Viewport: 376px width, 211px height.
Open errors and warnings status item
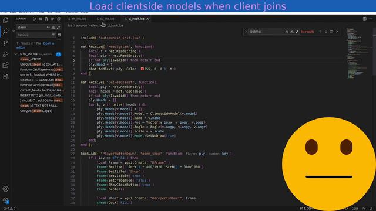pos(9,209)
